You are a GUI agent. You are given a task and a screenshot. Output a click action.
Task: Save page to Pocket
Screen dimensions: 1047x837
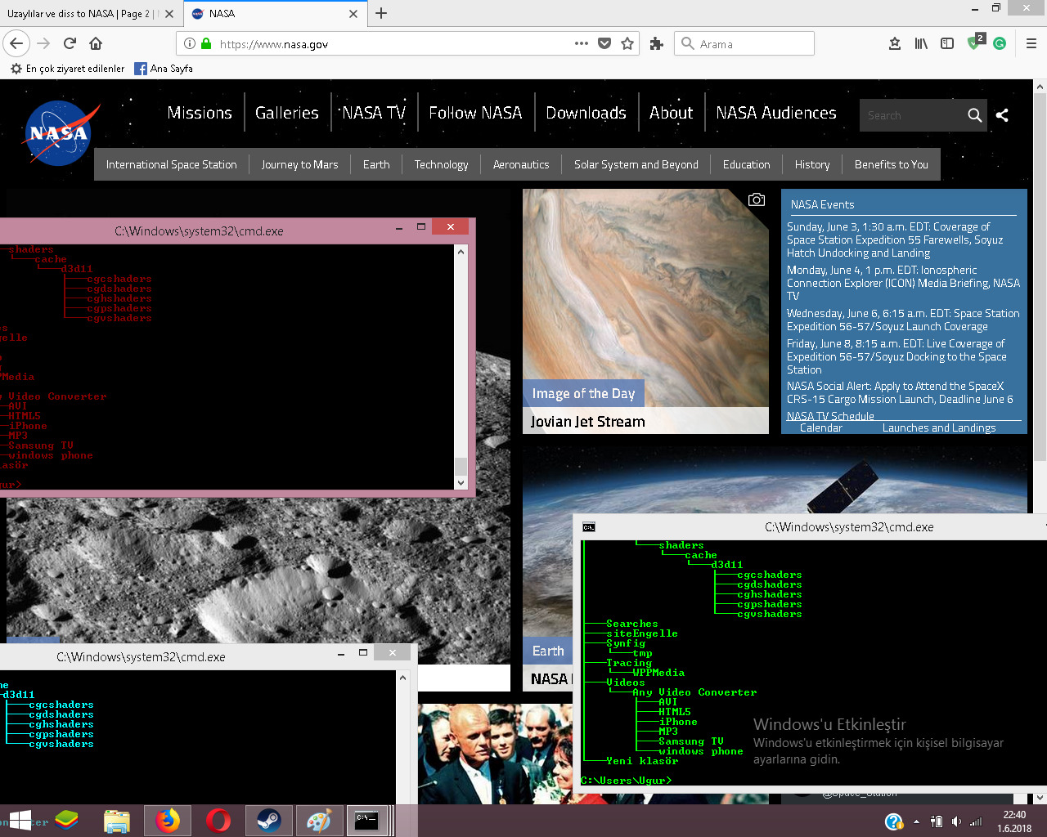[x=604, y=43]
